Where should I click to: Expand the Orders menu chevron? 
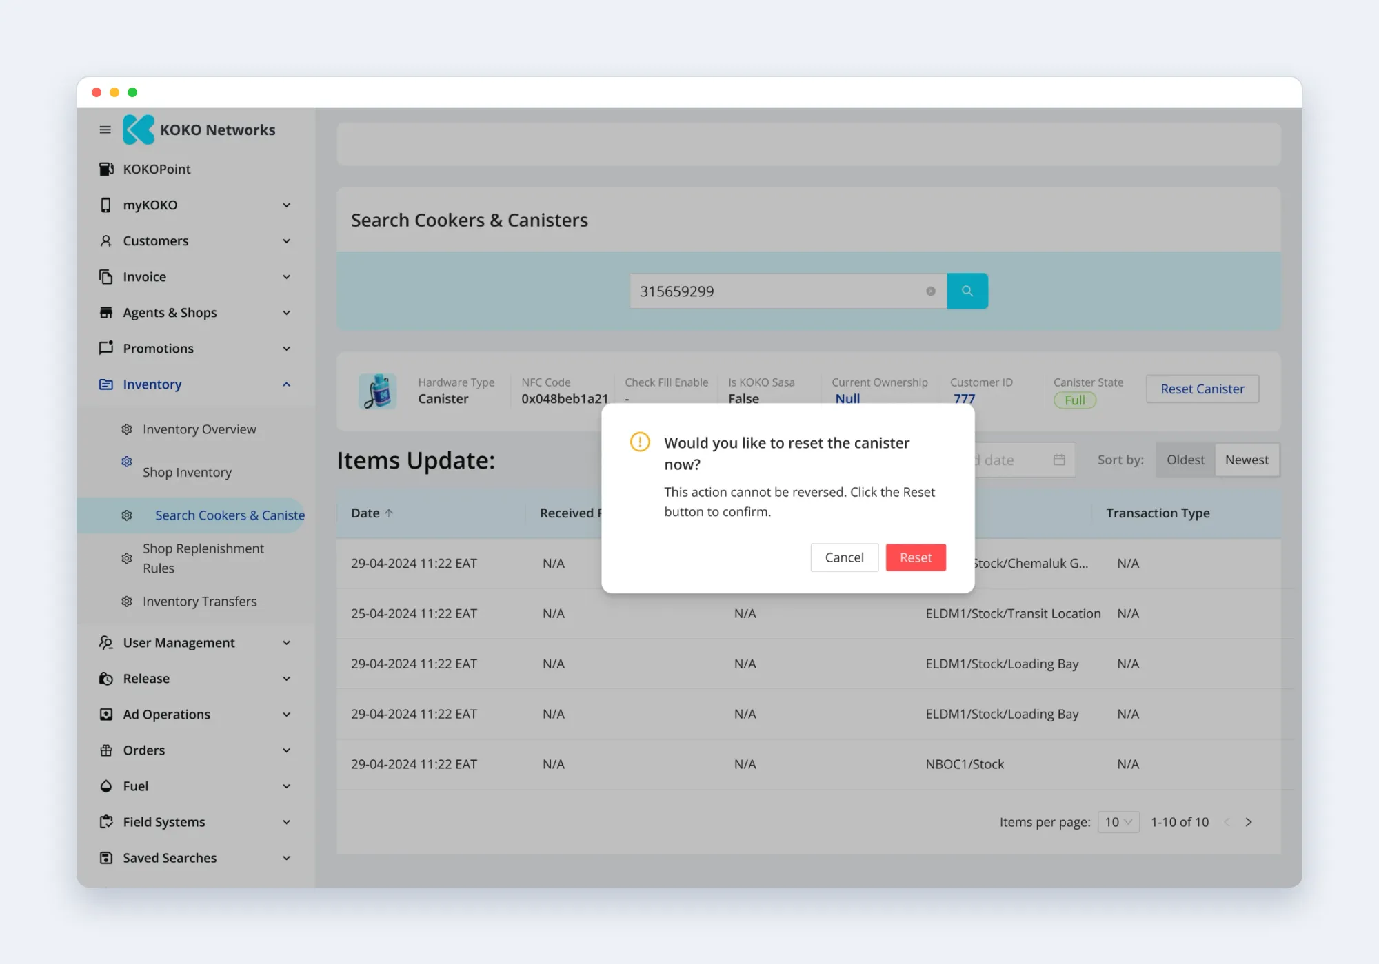286,750
